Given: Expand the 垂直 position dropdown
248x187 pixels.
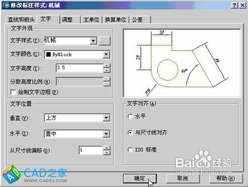Looking at the screenshot, I should tap(106, 118).
